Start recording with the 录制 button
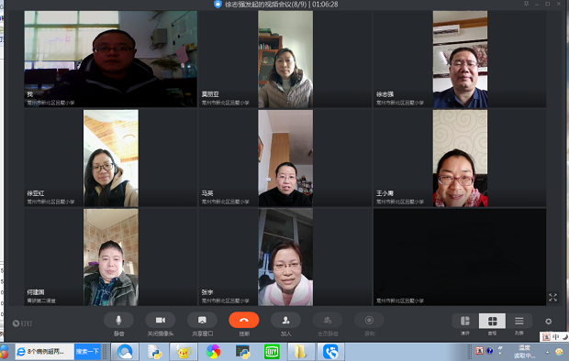 coord(369,320)
